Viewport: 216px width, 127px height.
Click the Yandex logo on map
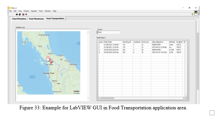pos(76,91)
